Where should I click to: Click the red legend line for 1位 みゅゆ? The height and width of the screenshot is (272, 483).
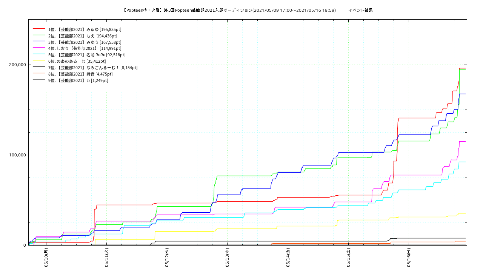tap(39, 29)
